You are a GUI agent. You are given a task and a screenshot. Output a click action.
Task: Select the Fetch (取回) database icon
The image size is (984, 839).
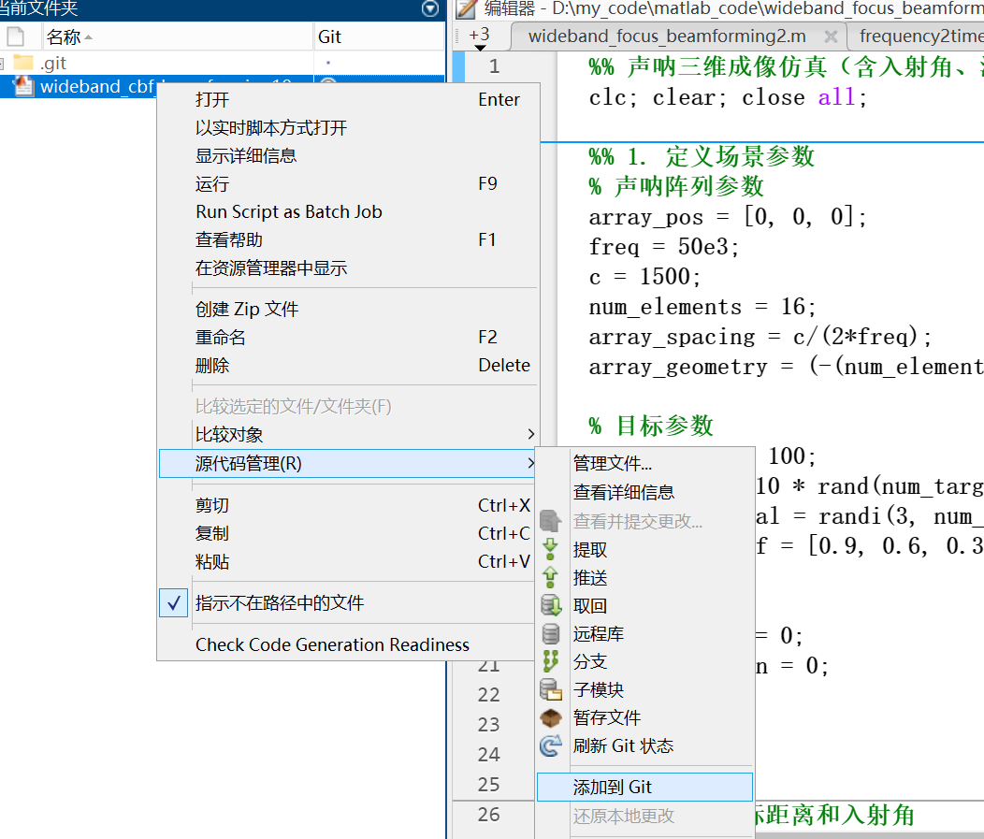tap(552, 605)
